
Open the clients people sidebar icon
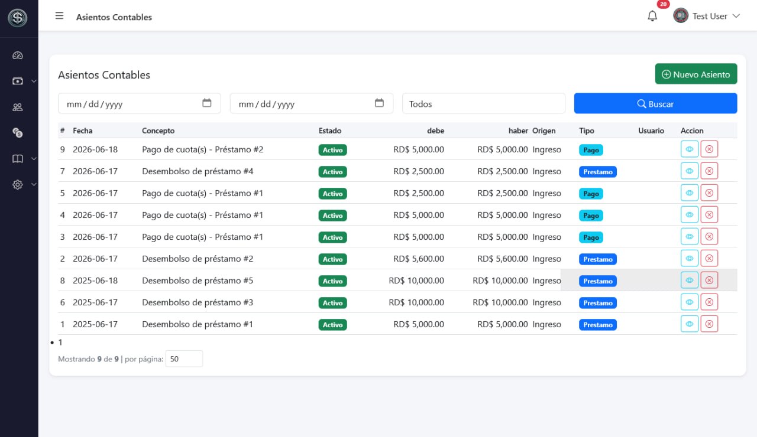click(x=18, y=107)
